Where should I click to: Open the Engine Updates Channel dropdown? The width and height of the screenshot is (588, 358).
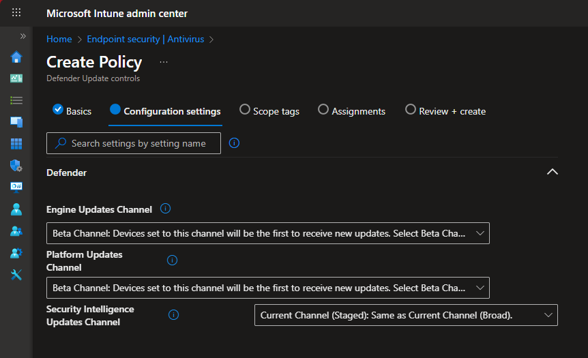pos(268,233)
